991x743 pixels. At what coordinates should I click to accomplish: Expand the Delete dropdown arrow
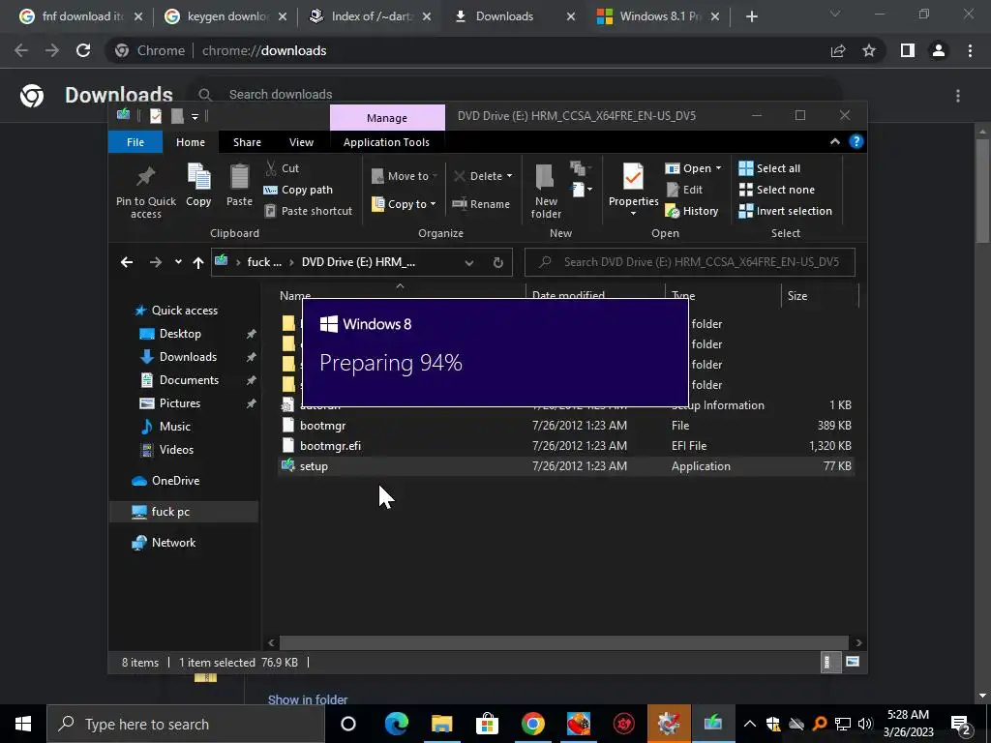click(x=509, y=176)
